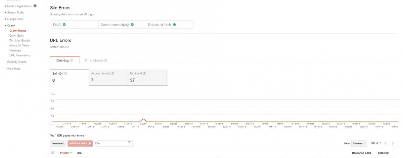Image resolution: width=403 pixels, height=158 pixels.
Task: Click the Detected column header
Action: 383,153
